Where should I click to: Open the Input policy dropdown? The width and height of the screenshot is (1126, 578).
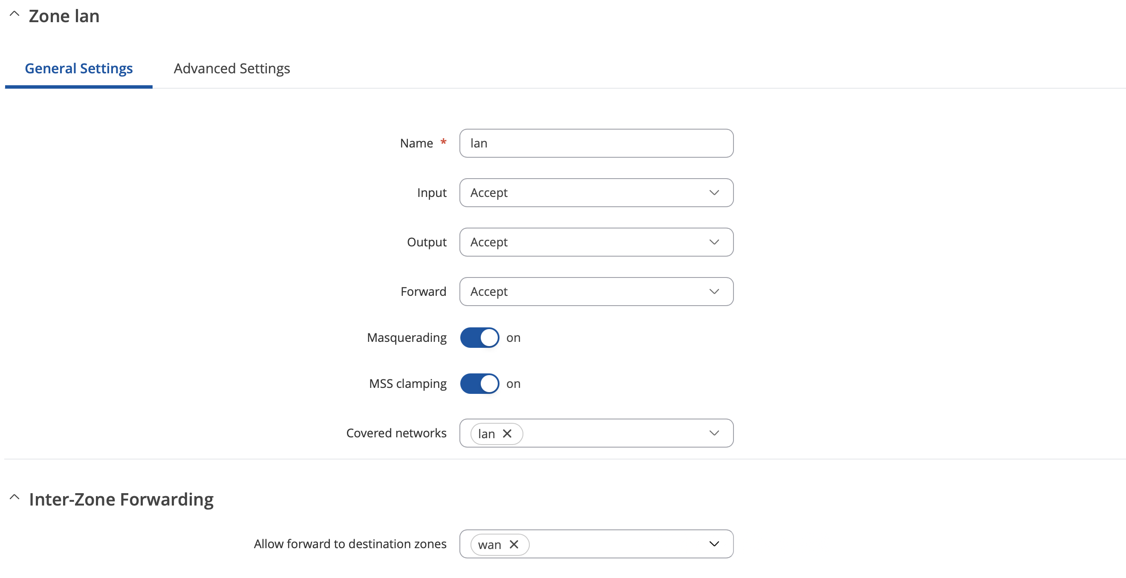596,192
